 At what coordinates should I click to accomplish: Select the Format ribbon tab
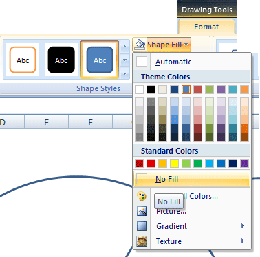pos(206,27)
